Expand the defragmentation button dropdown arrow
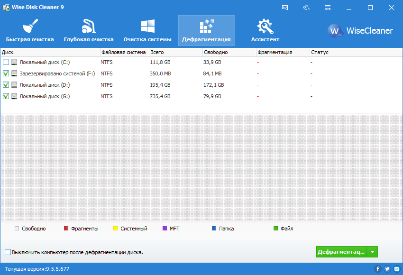The width and height of the screenshot is (403, 275). click(x=372, y=252)
